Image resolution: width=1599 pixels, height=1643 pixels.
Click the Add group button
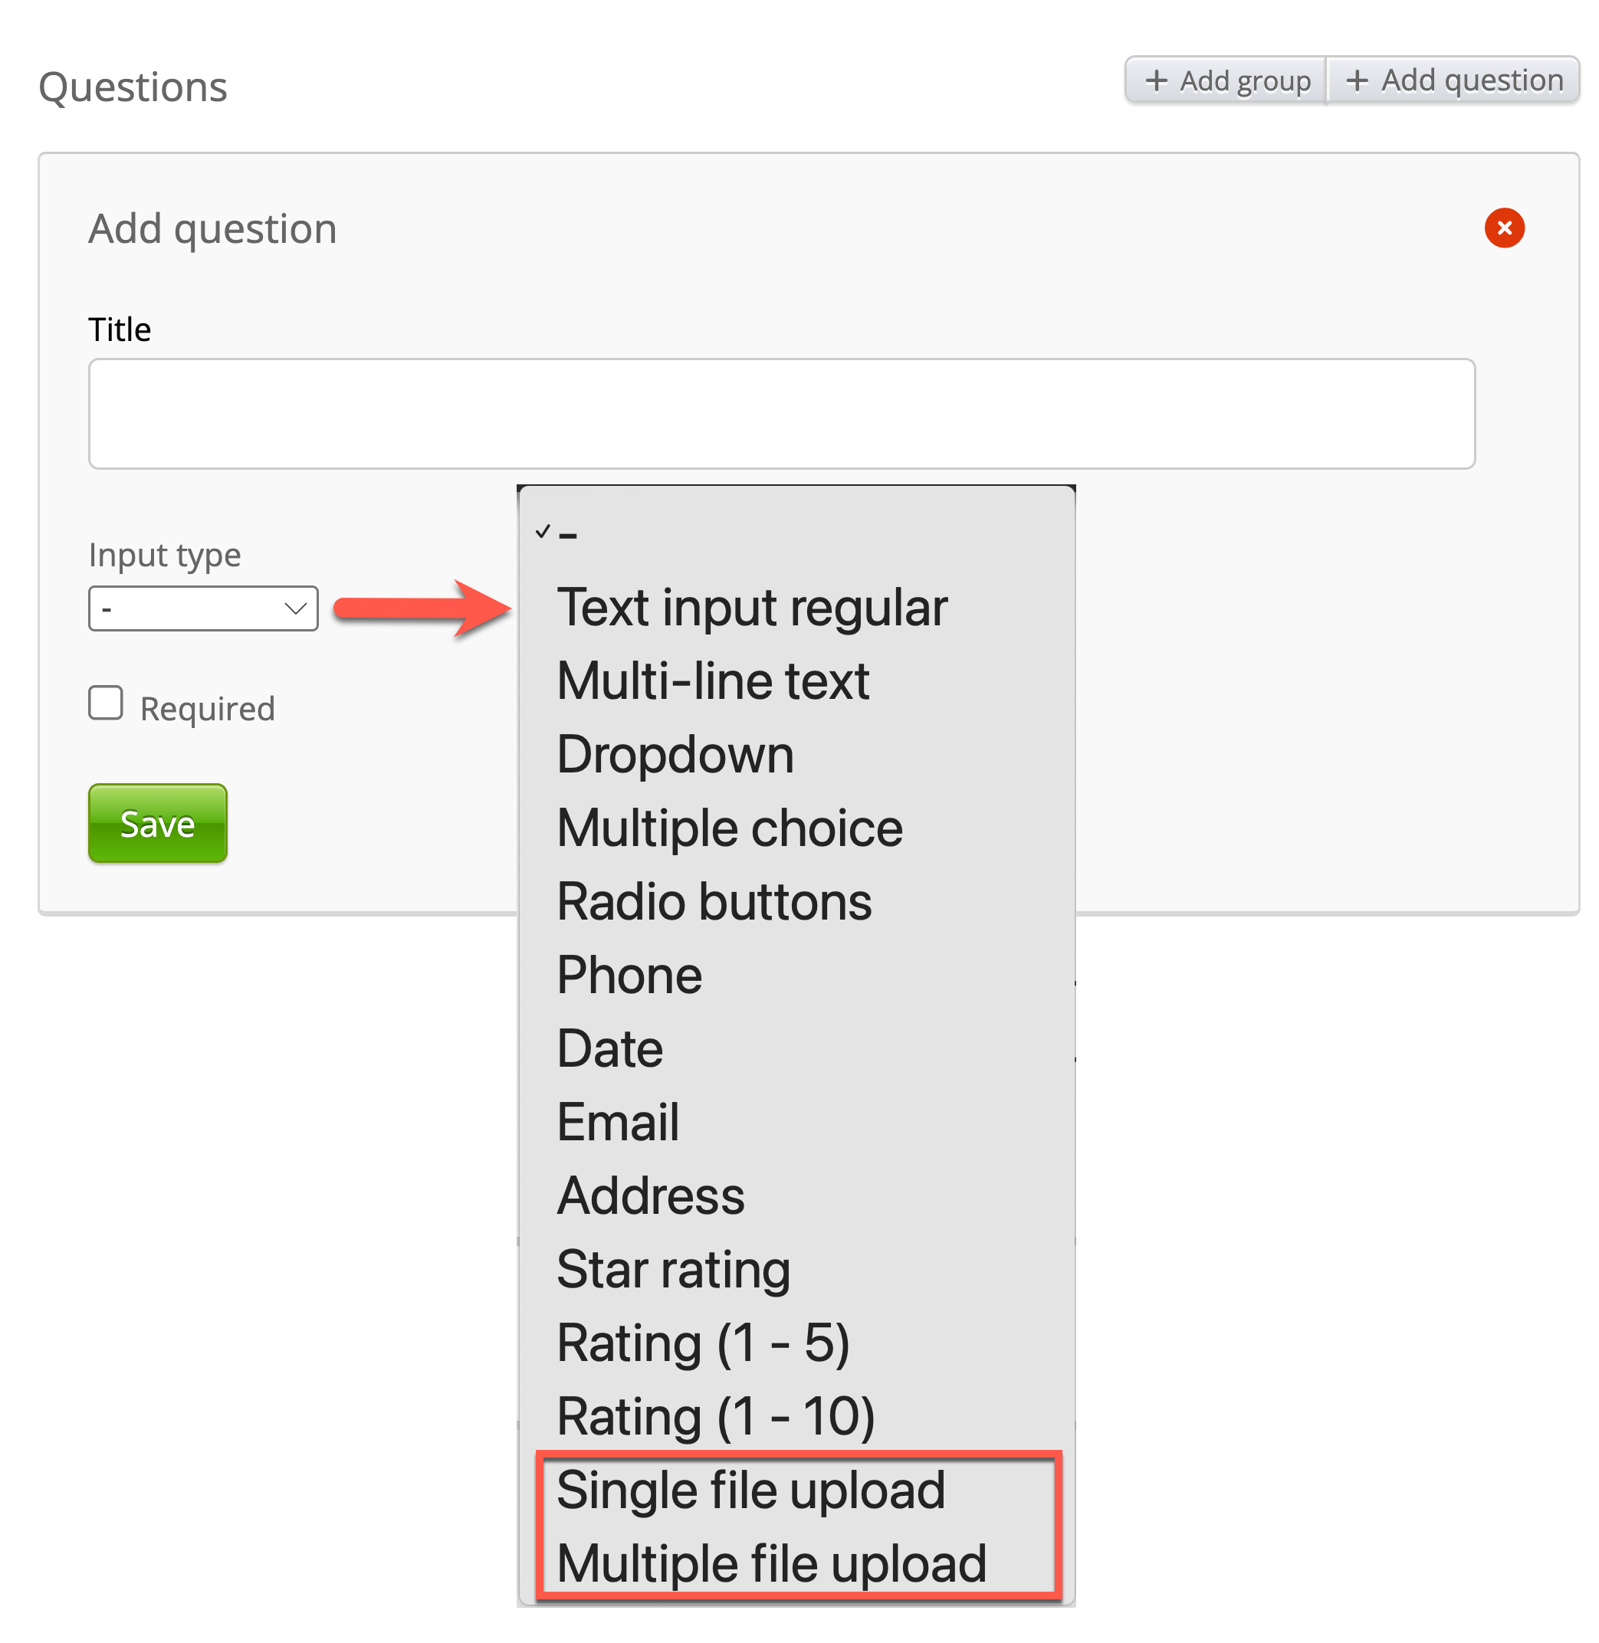(x=1226, y=80)
